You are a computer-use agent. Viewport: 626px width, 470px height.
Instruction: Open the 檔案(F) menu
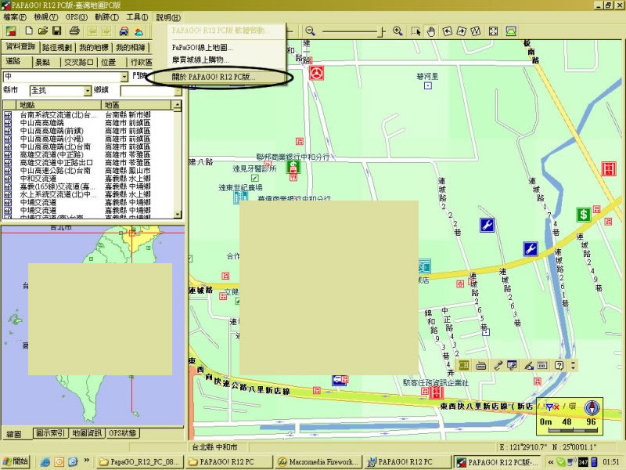pos(15,17)
